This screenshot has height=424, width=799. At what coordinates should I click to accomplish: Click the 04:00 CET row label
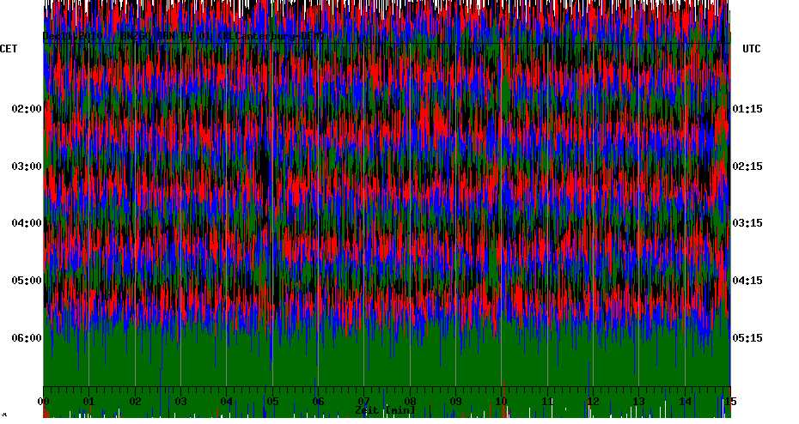coord(27,223)
